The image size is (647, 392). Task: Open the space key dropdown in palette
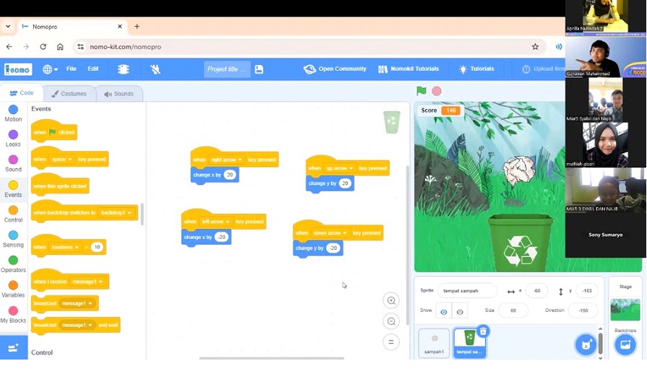click(x=62, y=160)
